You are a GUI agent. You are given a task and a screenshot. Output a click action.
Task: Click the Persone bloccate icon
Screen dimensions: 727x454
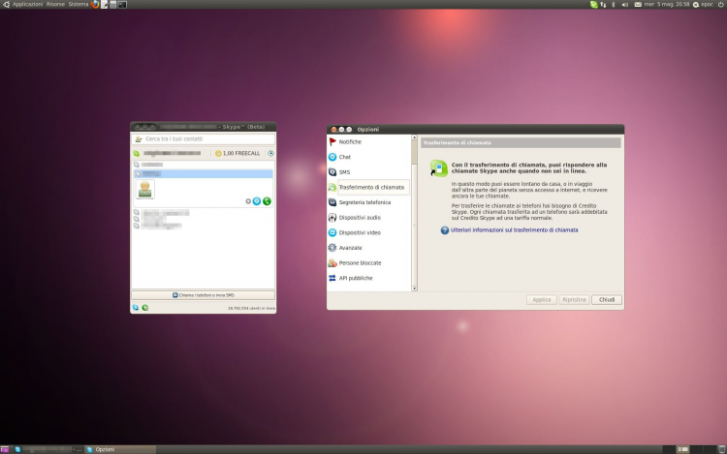click(332, 263)
